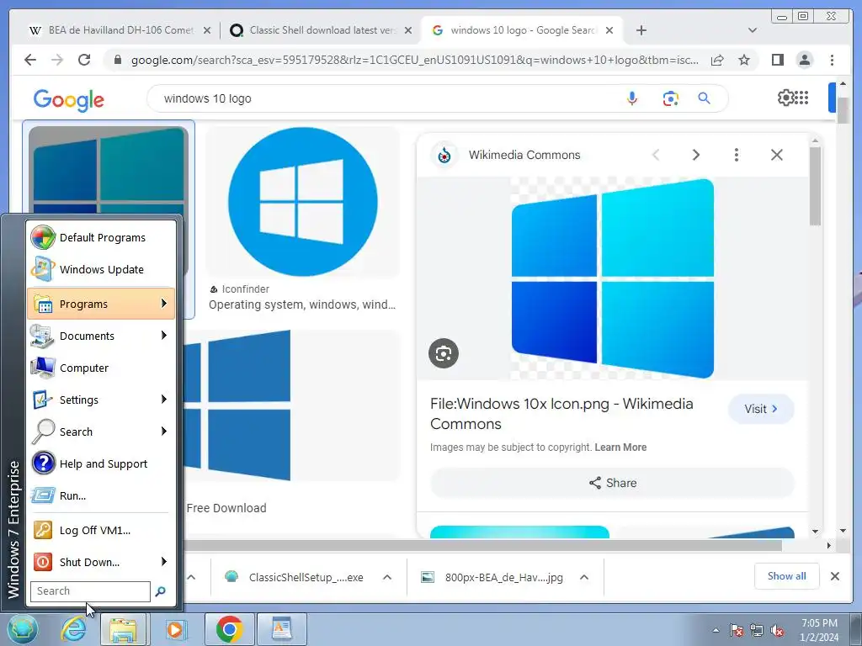Switch to Chrome on the taskbar
The width and height of the screenshot is (862, 646).
[x=229, y=629]
